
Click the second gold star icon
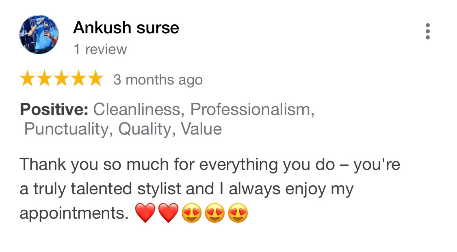45,78
